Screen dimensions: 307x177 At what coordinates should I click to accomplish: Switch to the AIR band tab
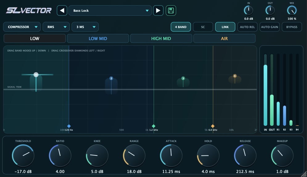[224, 39]
